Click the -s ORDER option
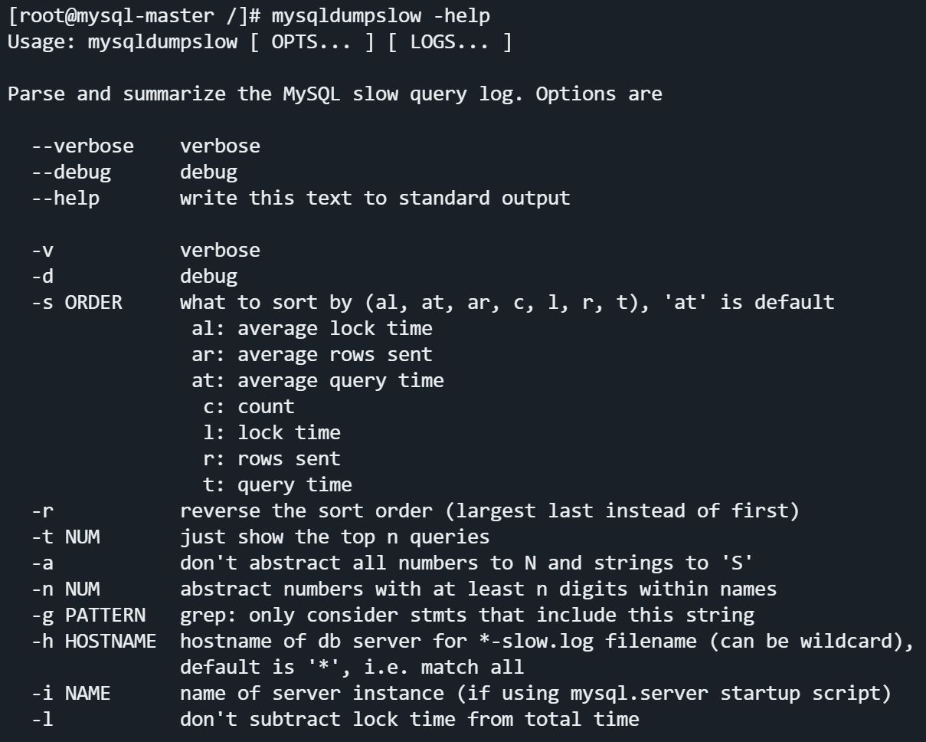This screenshot has height=742, width=926. [x=77, y=303]
